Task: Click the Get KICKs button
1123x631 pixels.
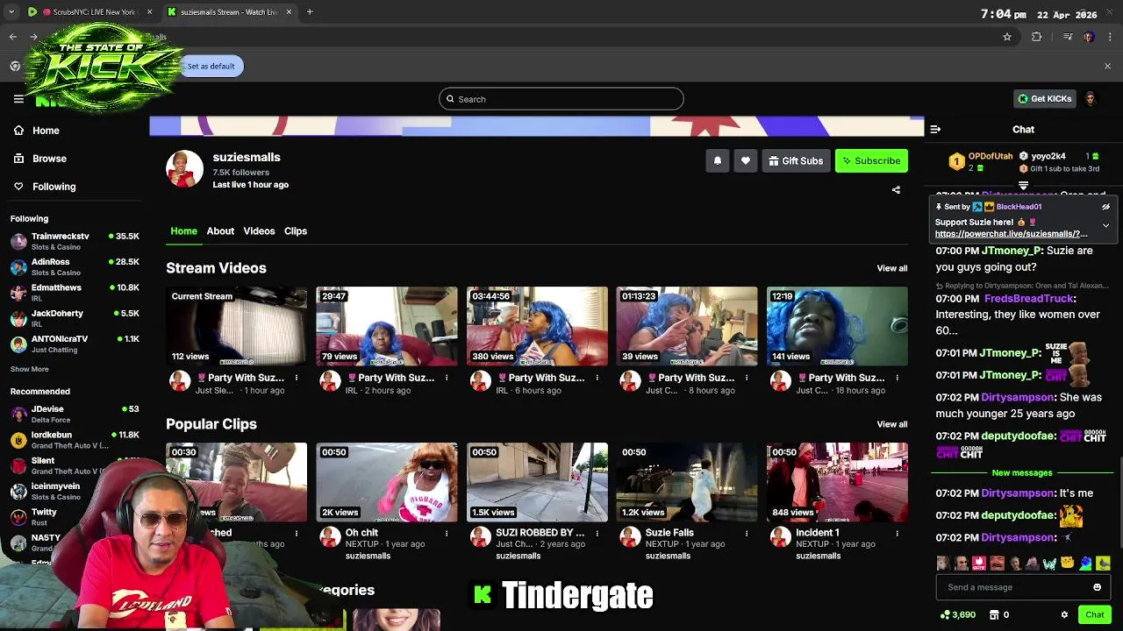Action: point(1045,99)
